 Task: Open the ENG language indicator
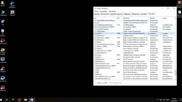pyautogui.click(x=167, y=100)
